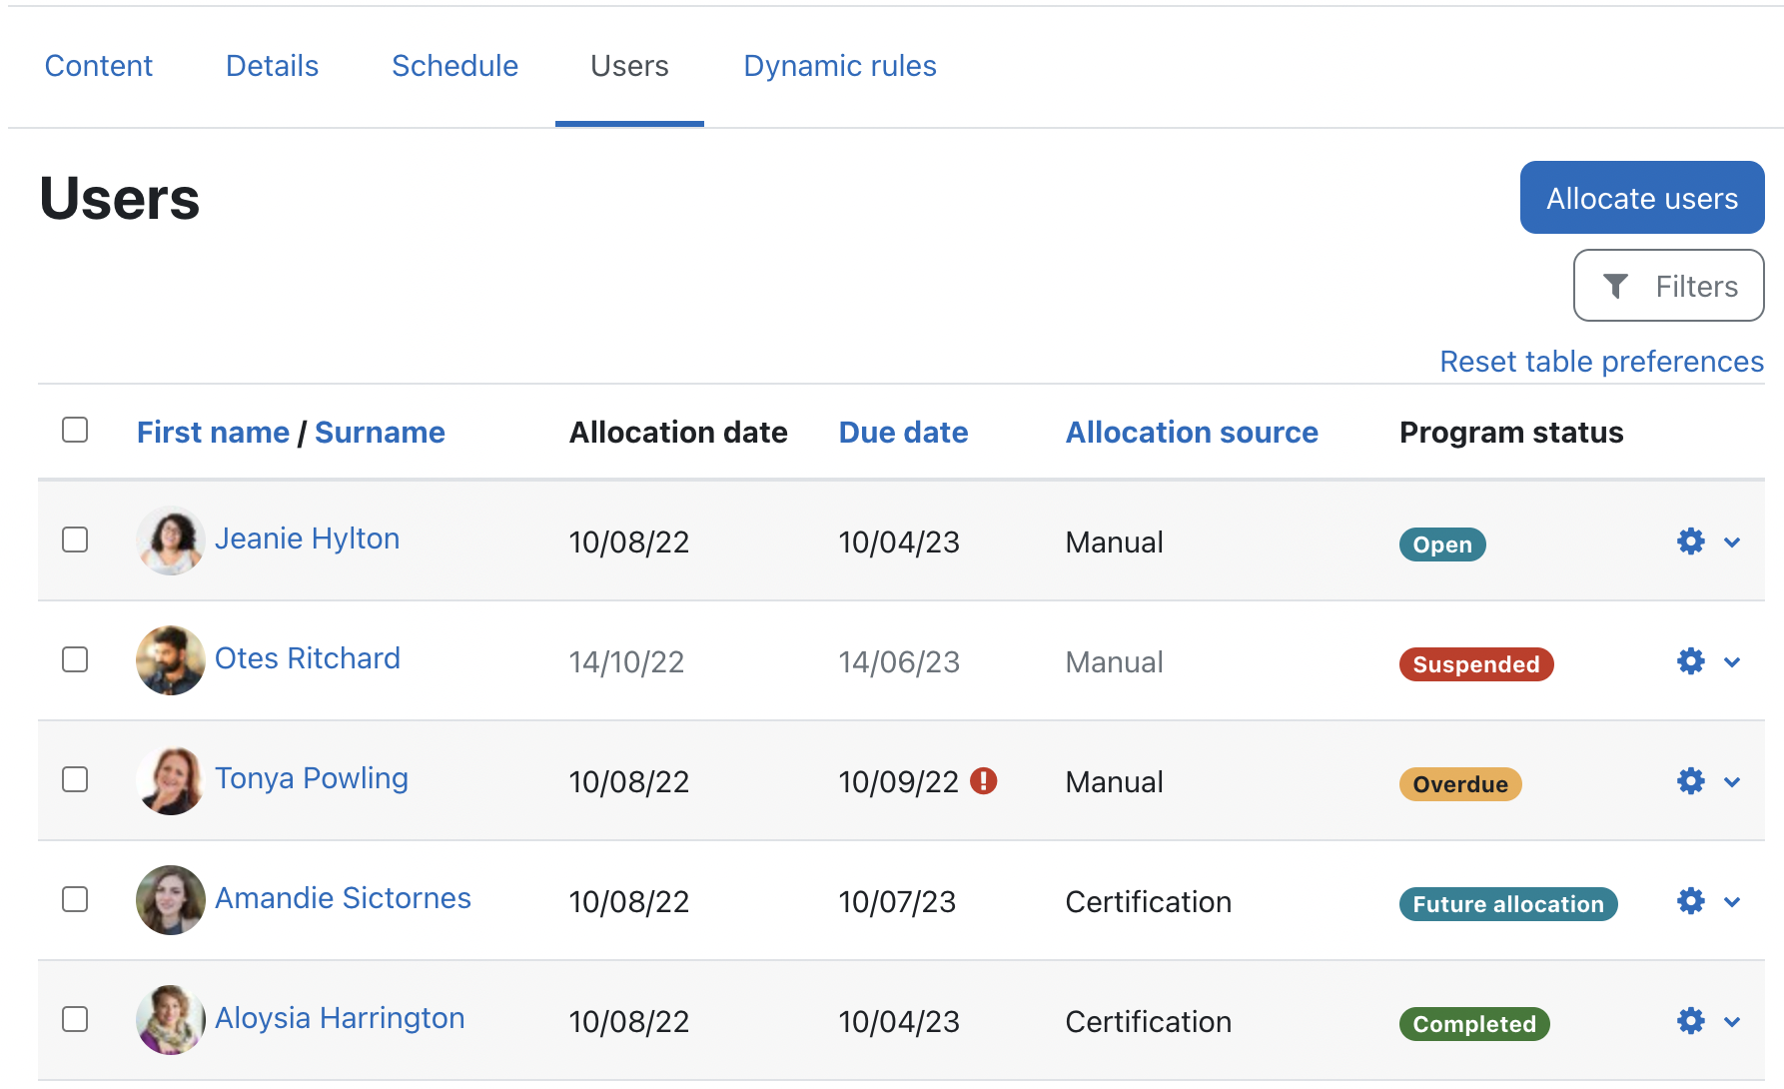Expand the action chevron in Tonya Powling's row
1784x1089 pixels.
[1732, 782]
